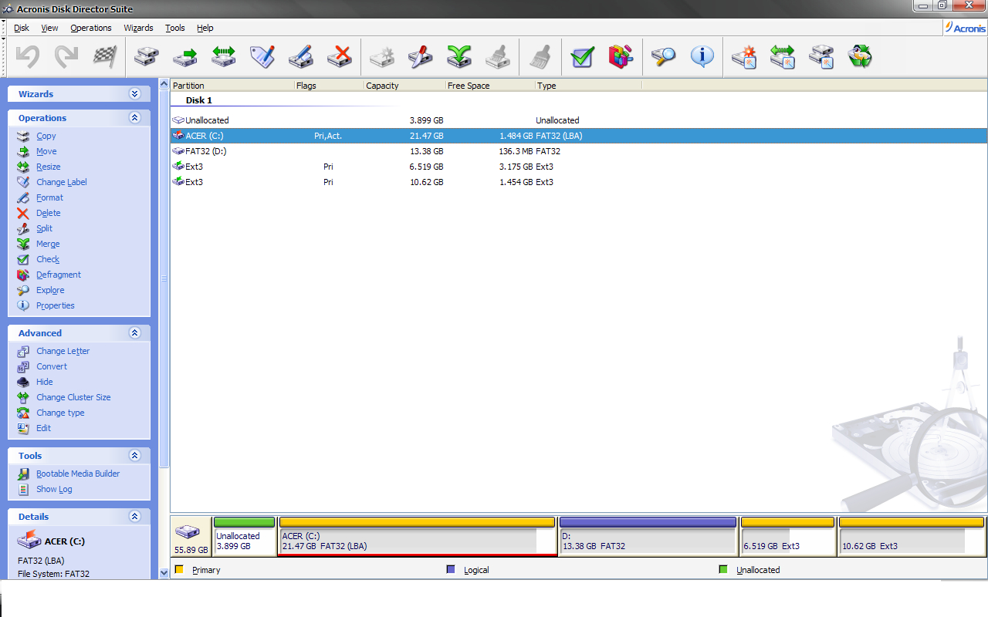This screenshot has height=617, width=988.
Task: Click Edit in Advanced panel
Action: (x=43, y=428)
